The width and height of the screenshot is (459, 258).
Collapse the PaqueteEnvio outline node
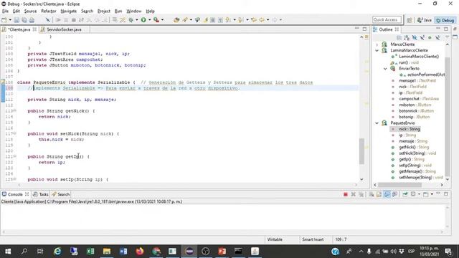click(x=377, y=123)
